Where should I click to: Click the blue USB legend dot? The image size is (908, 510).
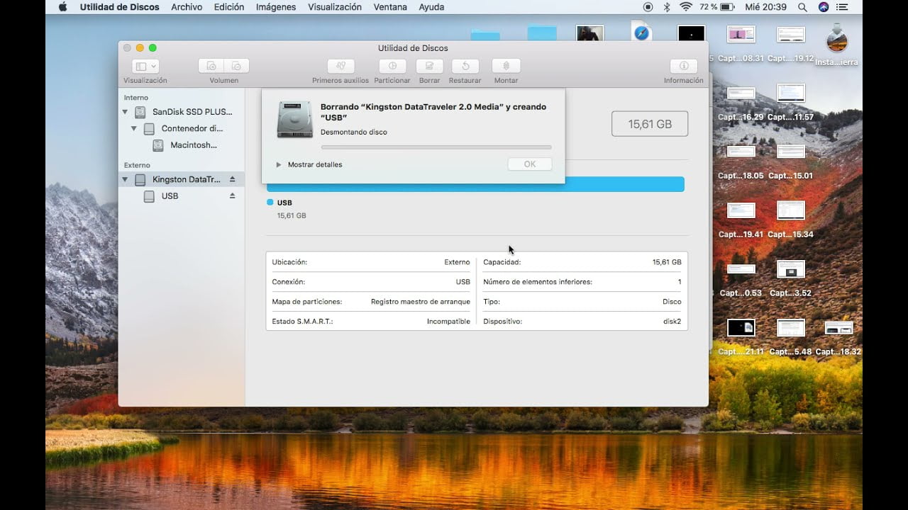(270, 203)
